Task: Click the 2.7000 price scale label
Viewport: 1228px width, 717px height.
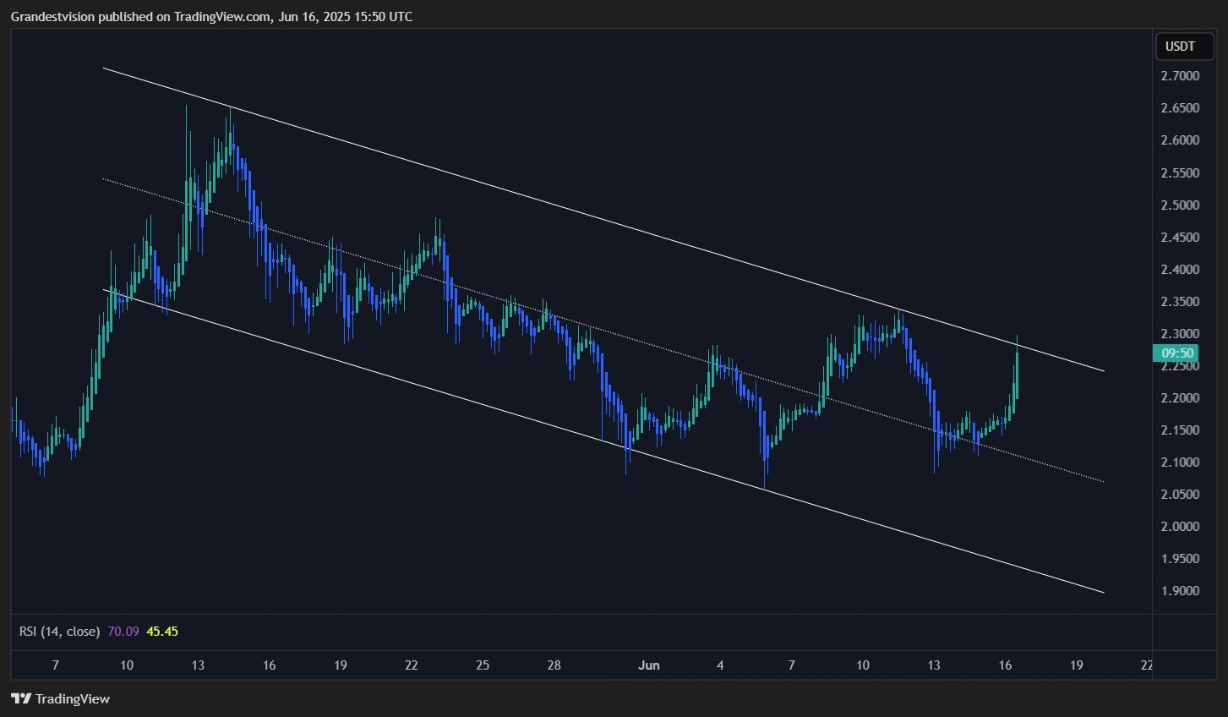Action: tap(1180, 76)
